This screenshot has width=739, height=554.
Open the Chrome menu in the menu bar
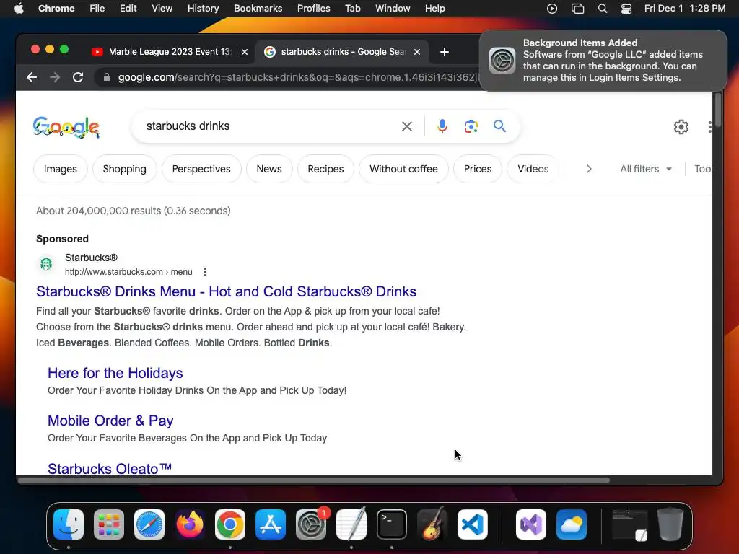pyautogui.click(x=56, y=9)
